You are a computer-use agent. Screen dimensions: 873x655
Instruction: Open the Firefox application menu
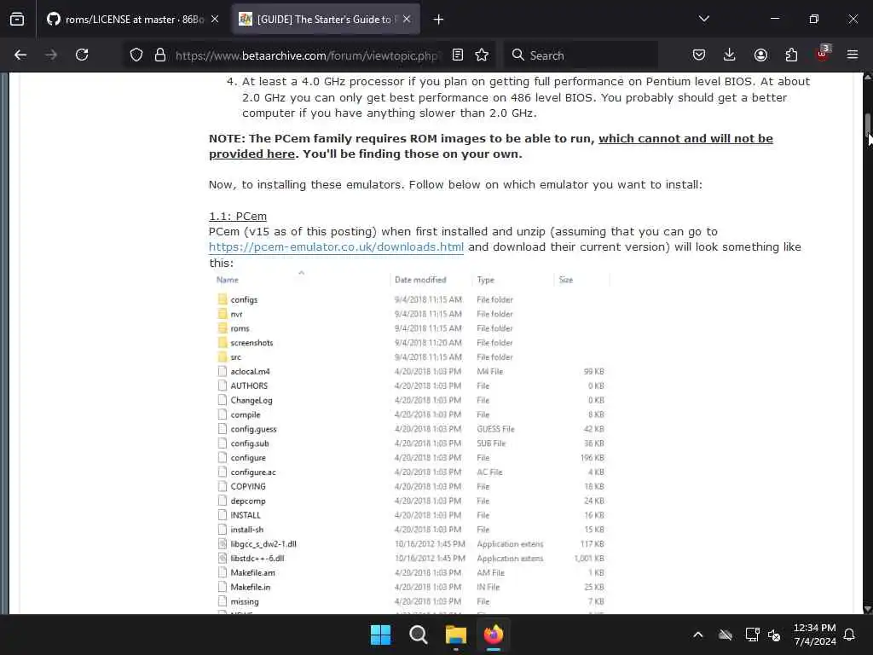(853, 55)
